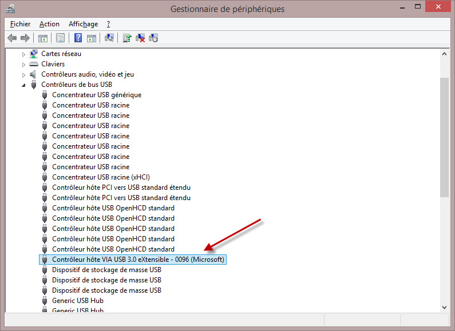Viewport: 455px width, 331px height.
Task: Select Concentrateur USB générique device
Action: pos(96,95)
